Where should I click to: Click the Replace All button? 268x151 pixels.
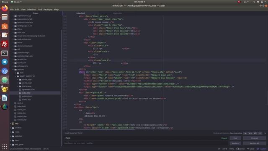(254, 143)
